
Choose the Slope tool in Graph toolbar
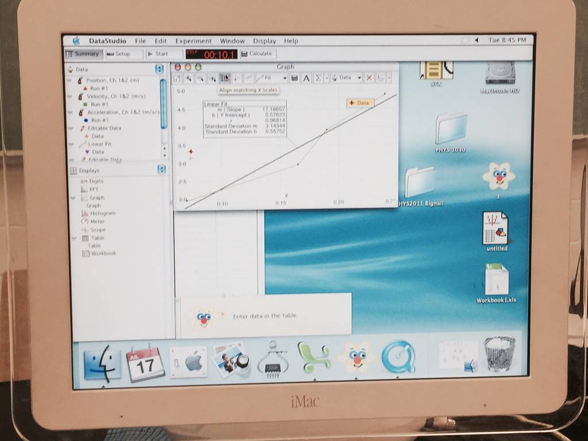click(x=249, y=78)
